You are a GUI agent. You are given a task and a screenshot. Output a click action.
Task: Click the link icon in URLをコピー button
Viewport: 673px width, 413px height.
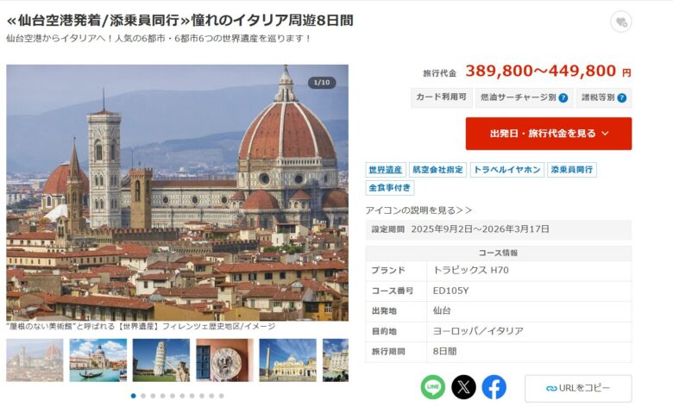pos(551,389)
